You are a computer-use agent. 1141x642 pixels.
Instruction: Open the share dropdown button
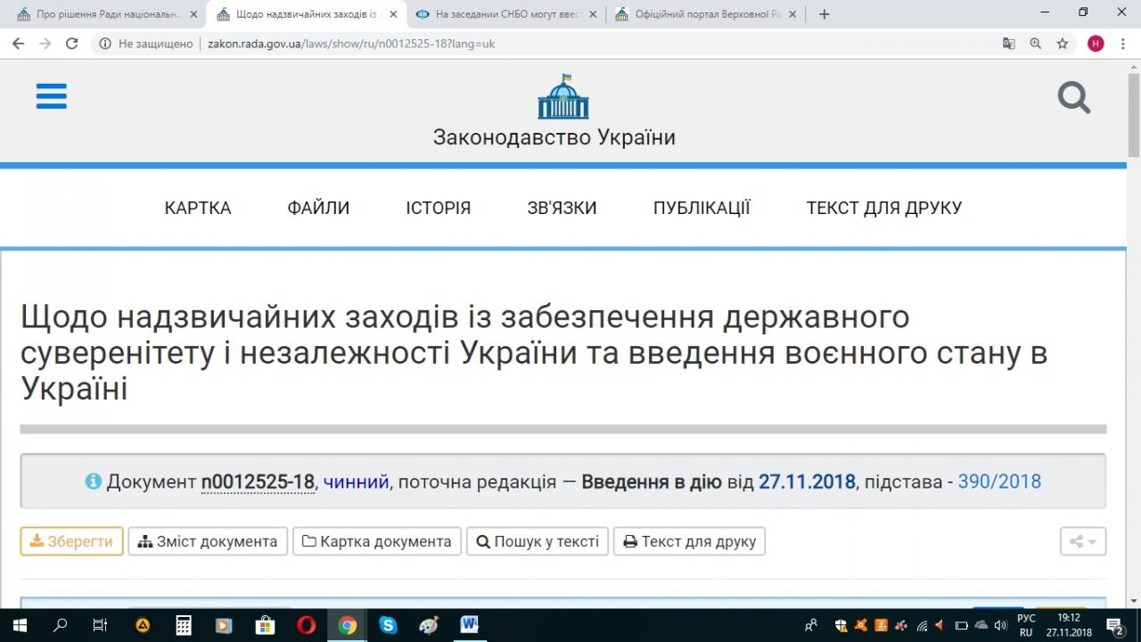[1082, 541]
